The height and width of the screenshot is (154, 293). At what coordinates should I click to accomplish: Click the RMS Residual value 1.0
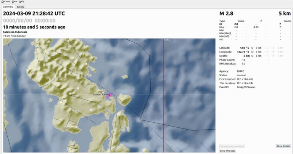pos(243,64)
